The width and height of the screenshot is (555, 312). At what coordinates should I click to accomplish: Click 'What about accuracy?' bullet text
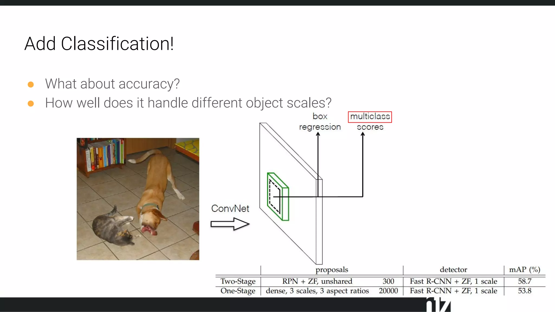tap(112, 84)
